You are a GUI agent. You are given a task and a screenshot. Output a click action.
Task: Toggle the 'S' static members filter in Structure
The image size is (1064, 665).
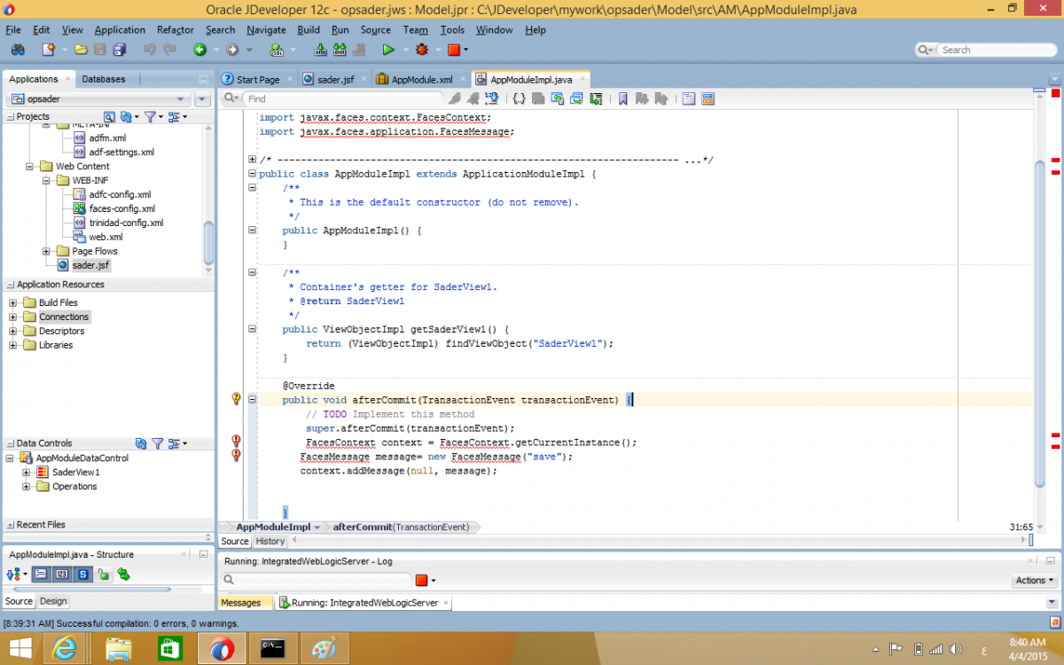(x=83, y=575)
